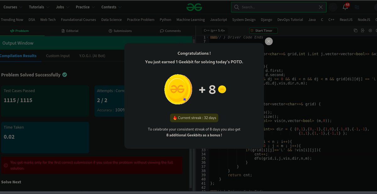Toggle the theme mode circle icon in the header
Image resolution: width=377 pixels, height=194 pixels.
(333, 7)
